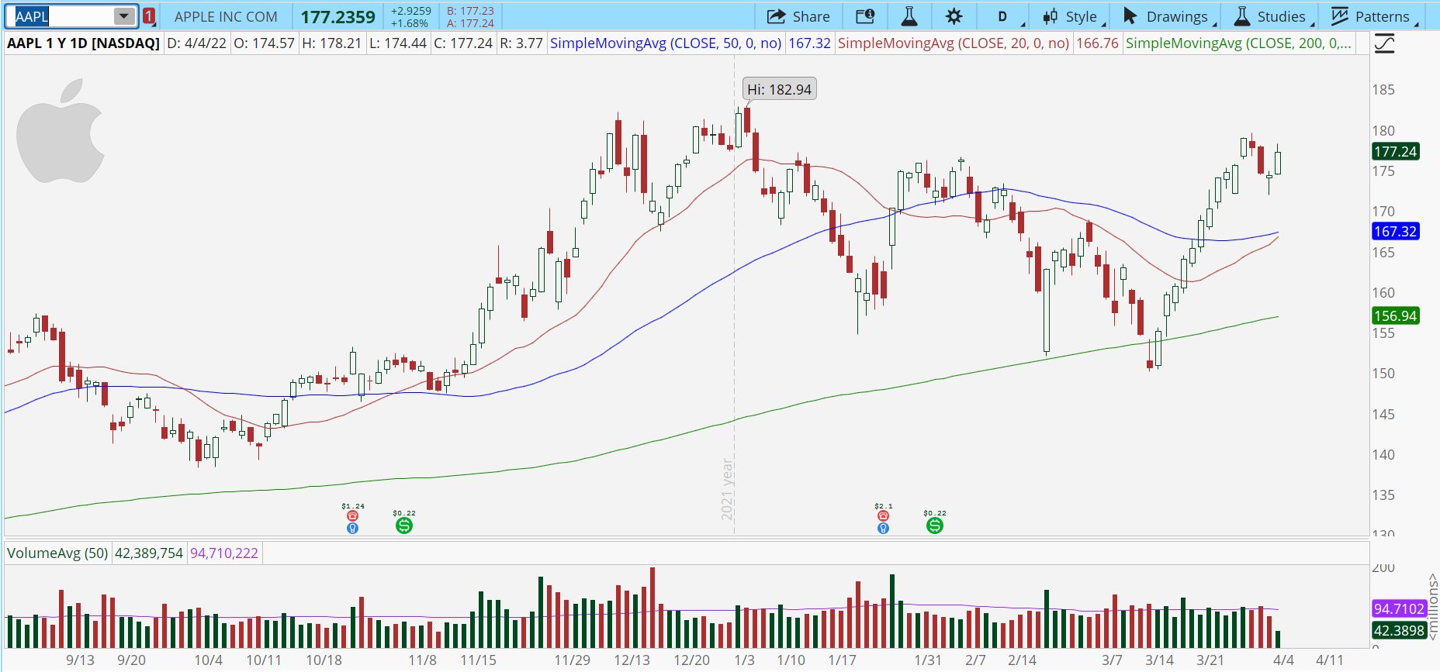
Task: Click the chart mode icon below Patterns
Action: (x=1384, y=44)
